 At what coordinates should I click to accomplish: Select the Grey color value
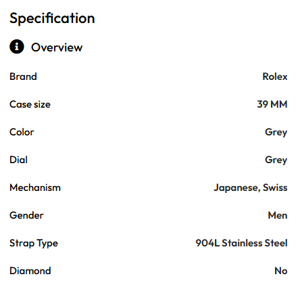pyautogui.click(x=276, y=133)
